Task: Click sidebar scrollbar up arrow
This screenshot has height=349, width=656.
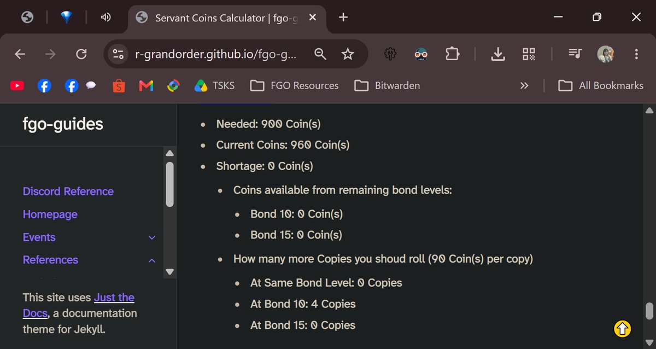Action: click(169, 153)
